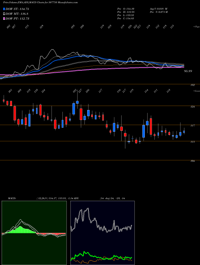Click the 104 price axis label
Screen dimensions: 200x265
pyautogui.click(x=193, y=161)
